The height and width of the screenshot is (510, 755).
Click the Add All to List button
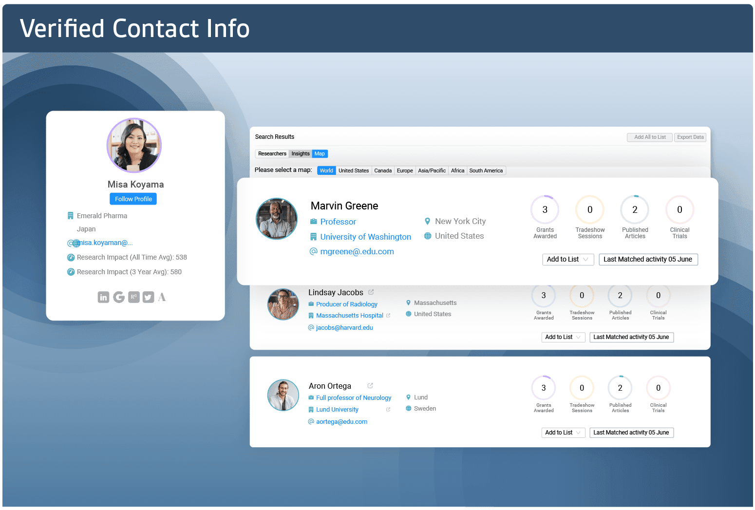coord(650,137)
